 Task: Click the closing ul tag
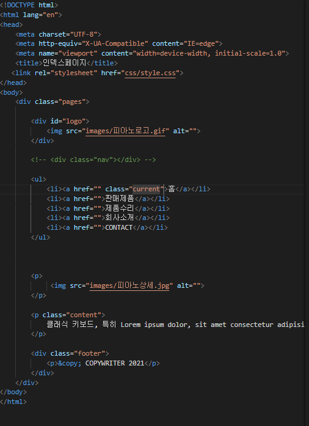[40, 237]
